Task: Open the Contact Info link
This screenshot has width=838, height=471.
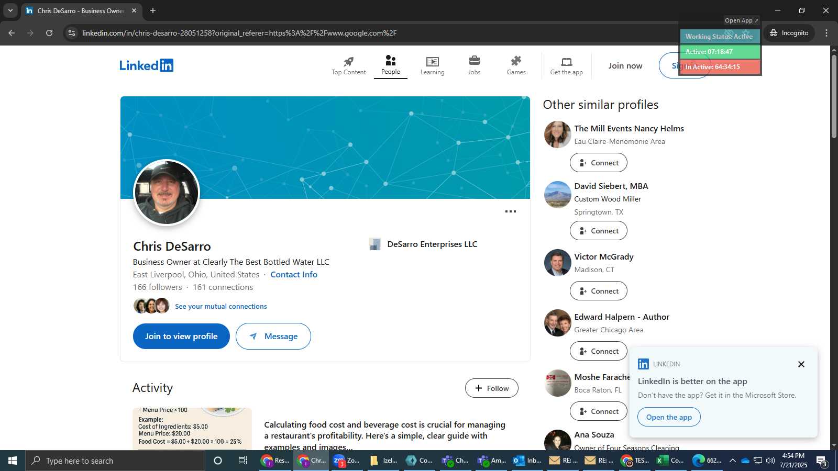Action: pyautogui.click(x=294, y=275)
